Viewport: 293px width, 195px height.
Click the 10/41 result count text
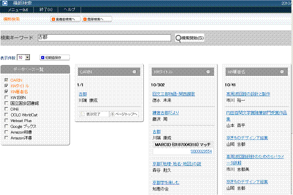[230, 85]
